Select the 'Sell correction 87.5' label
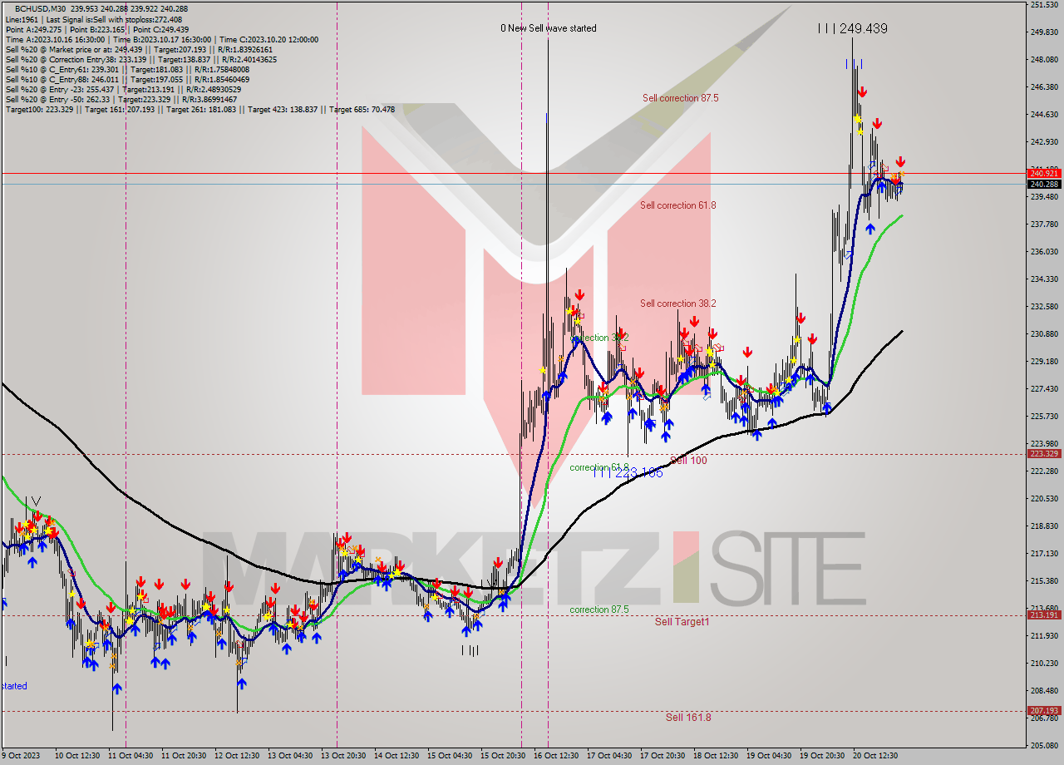The height and width of the screenshot is (765, 1064). (680, 98)
